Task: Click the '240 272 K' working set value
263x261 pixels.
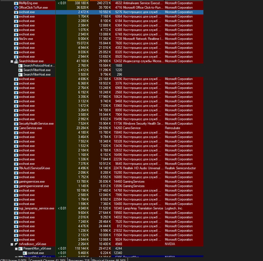Action: [104, 3]
